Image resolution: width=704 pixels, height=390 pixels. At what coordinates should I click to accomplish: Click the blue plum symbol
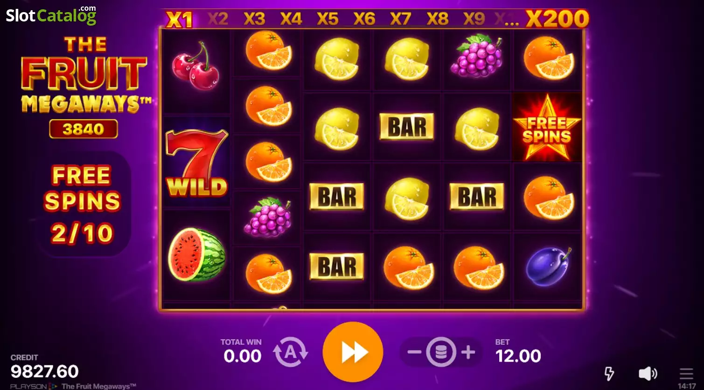tap(548, 267)
